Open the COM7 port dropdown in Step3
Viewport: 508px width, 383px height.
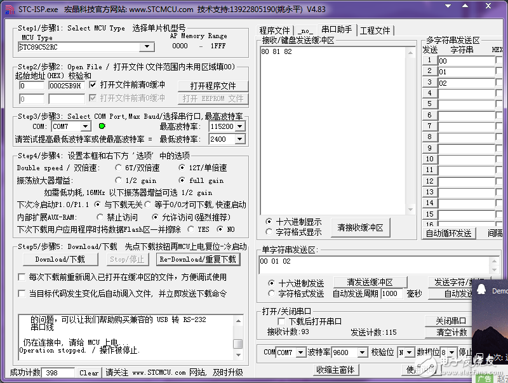85,126
